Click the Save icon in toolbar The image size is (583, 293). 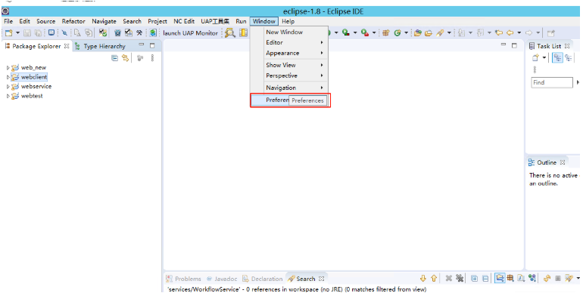pos(27,33)
